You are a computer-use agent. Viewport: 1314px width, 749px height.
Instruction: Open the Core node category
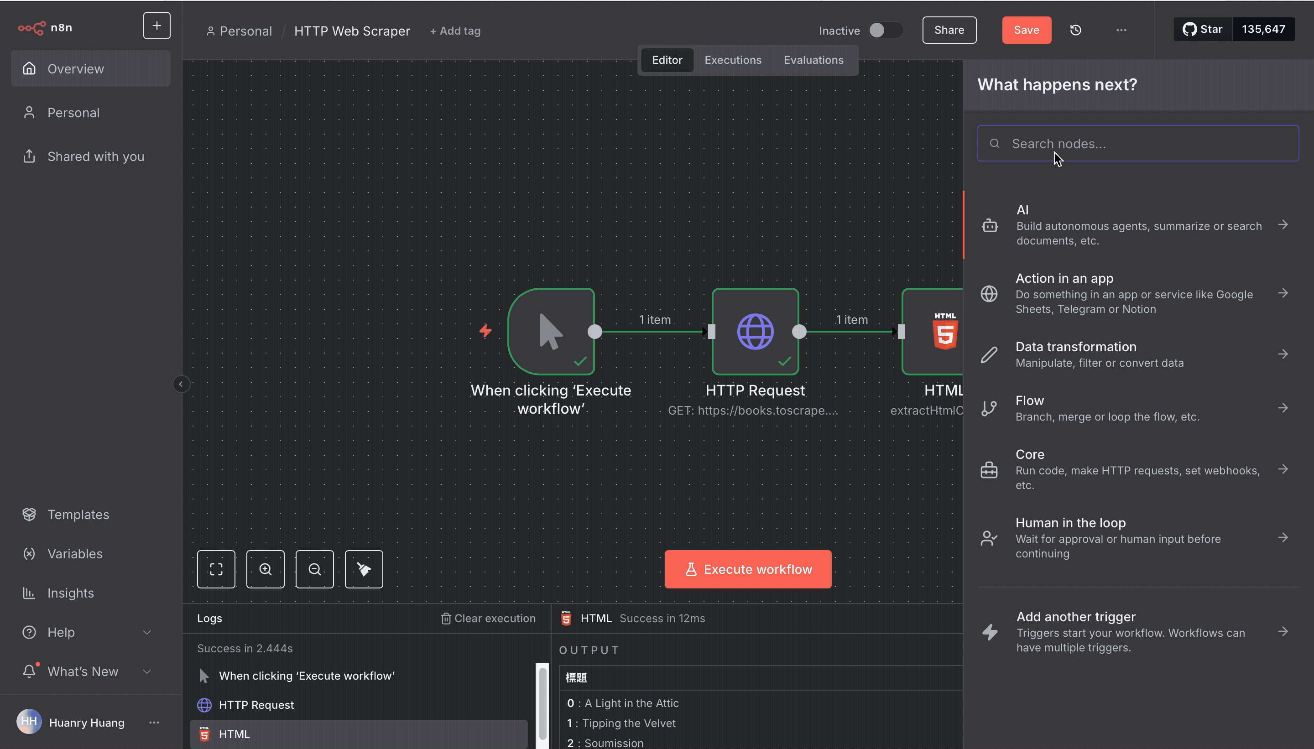pos(1138,469)
